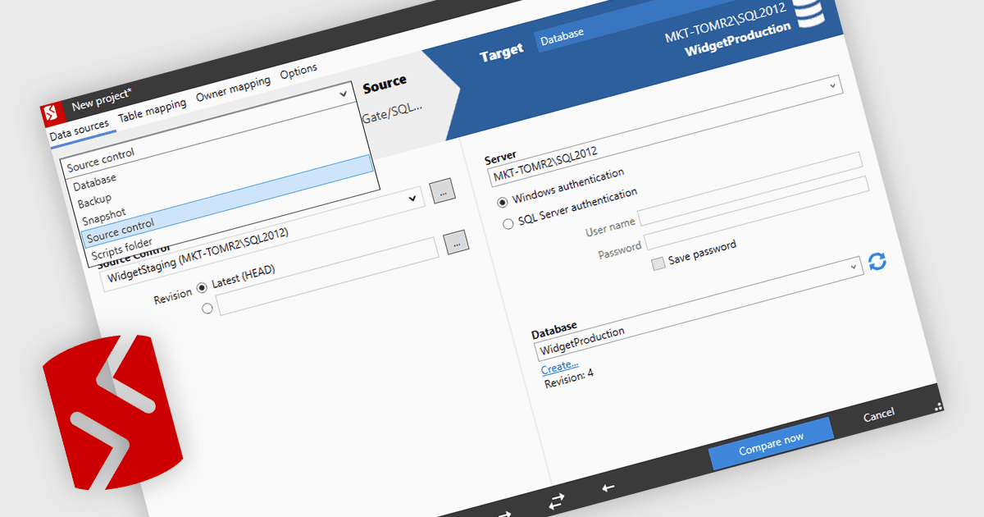Collapse the source type dropdown arrow
The image size is (984, 517).
343,94
